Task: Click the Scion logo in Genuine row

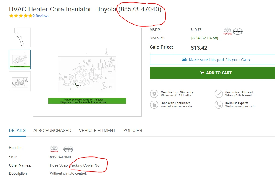Action: [68, 149]
